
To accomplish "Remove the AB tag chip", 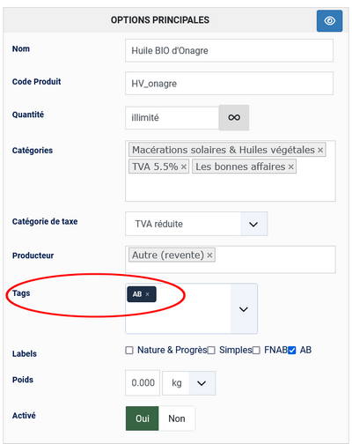I will [x=148, y=294].
